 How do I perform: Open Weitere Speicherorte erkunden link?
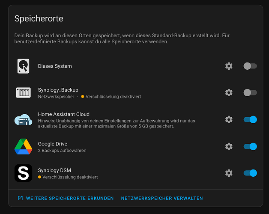click(x=66, y=198)
